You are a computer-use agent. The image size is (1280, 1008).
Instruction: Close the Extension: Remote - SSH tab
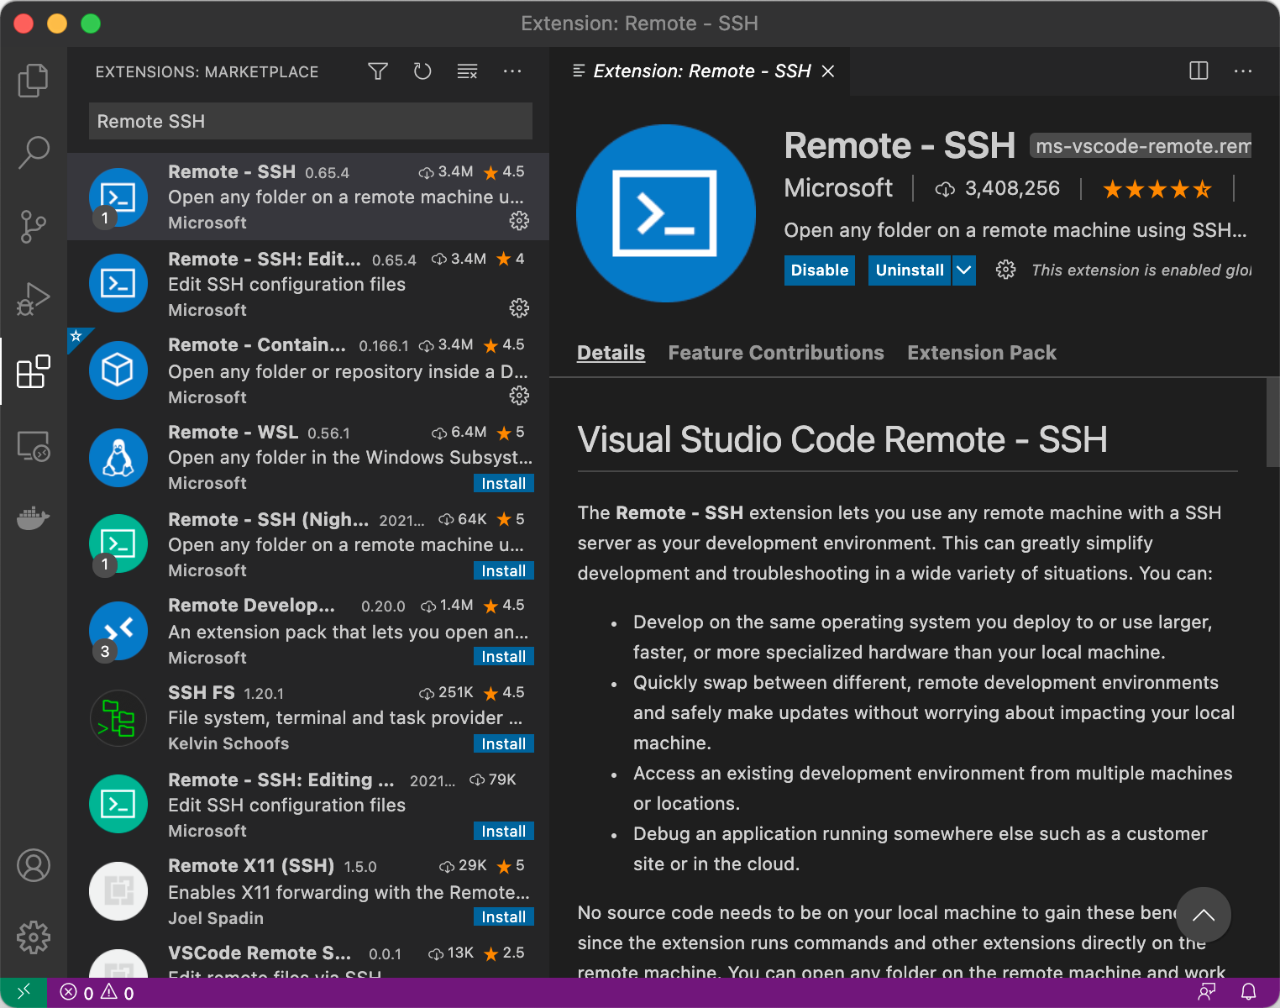click(828, 71)
